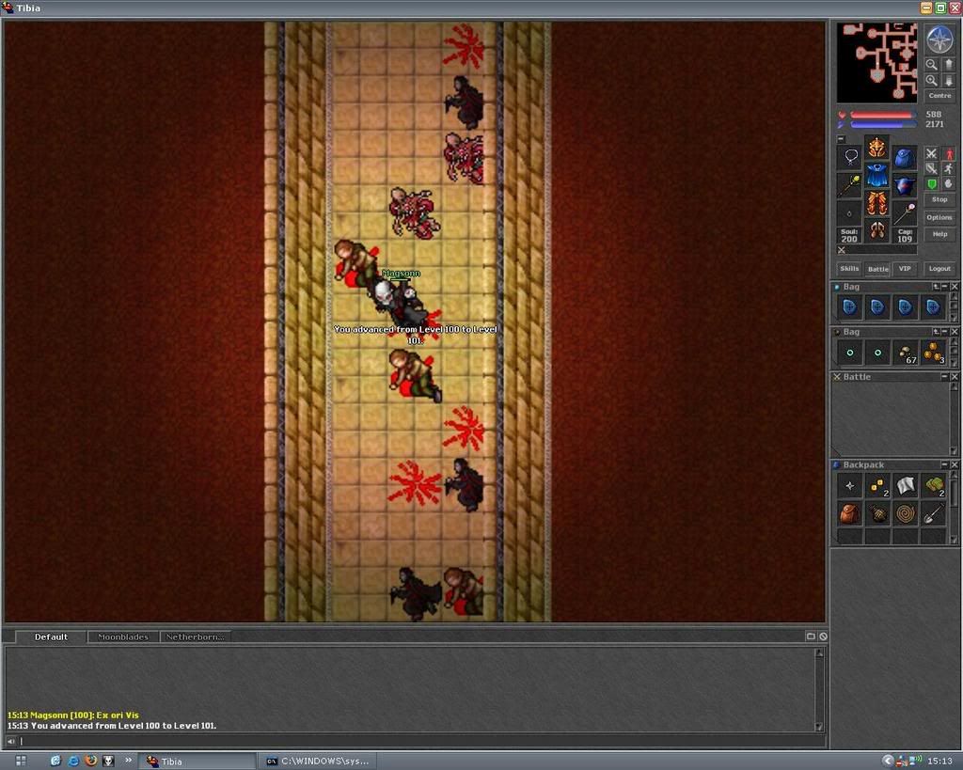The height and width of the screenshot is (770, 963).
Task: Click the first blue rune in top Bag
Action: click(849, 306)
